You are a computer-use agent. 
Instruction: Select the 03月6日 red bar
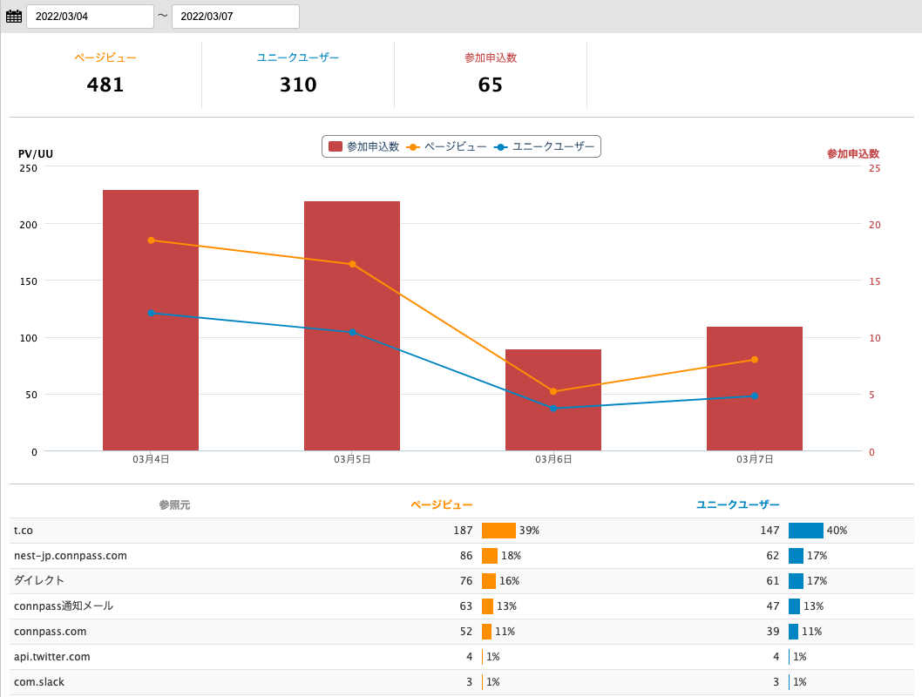[553, 400]
